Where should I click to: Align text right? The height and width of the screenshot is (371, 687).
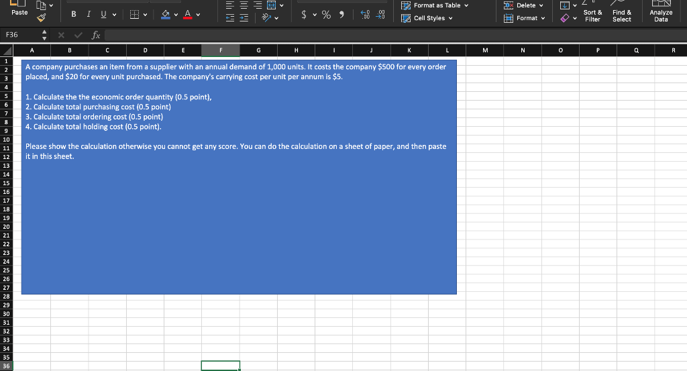tap(258, 5)
